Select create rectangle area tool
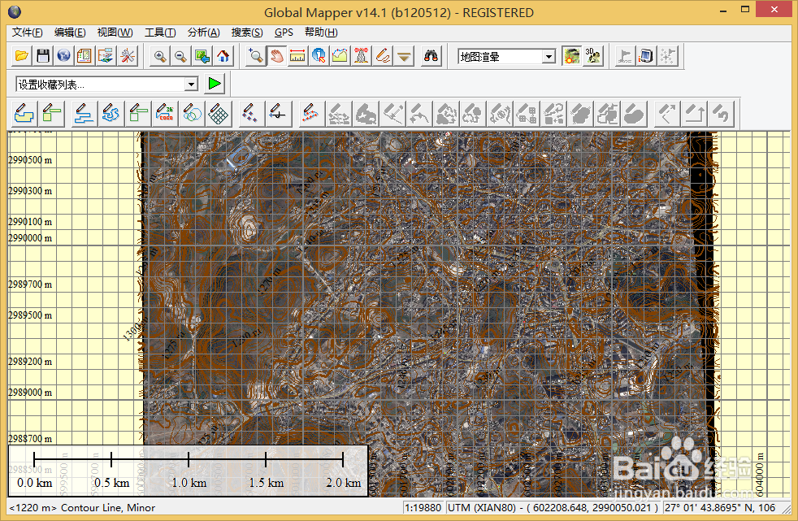The height and width of the screenshot is (521, 798). pyautogui.click(x=51, y=114)
